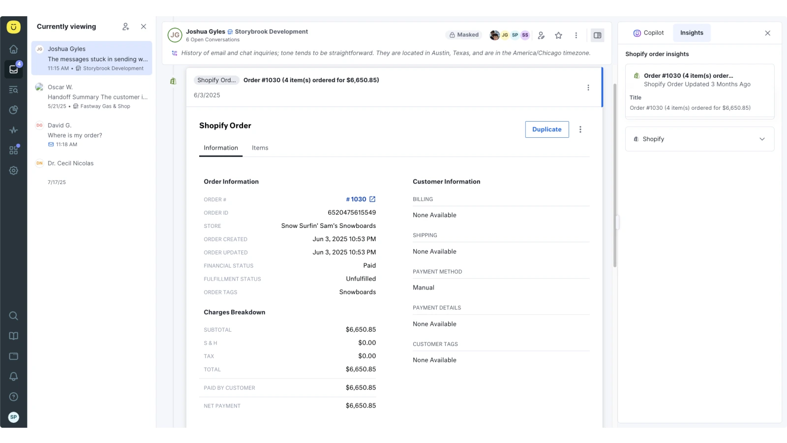Viewport: 787px width, 443px height.
Task: Open the Home icon in left sidebar
Action: (14, 49)
